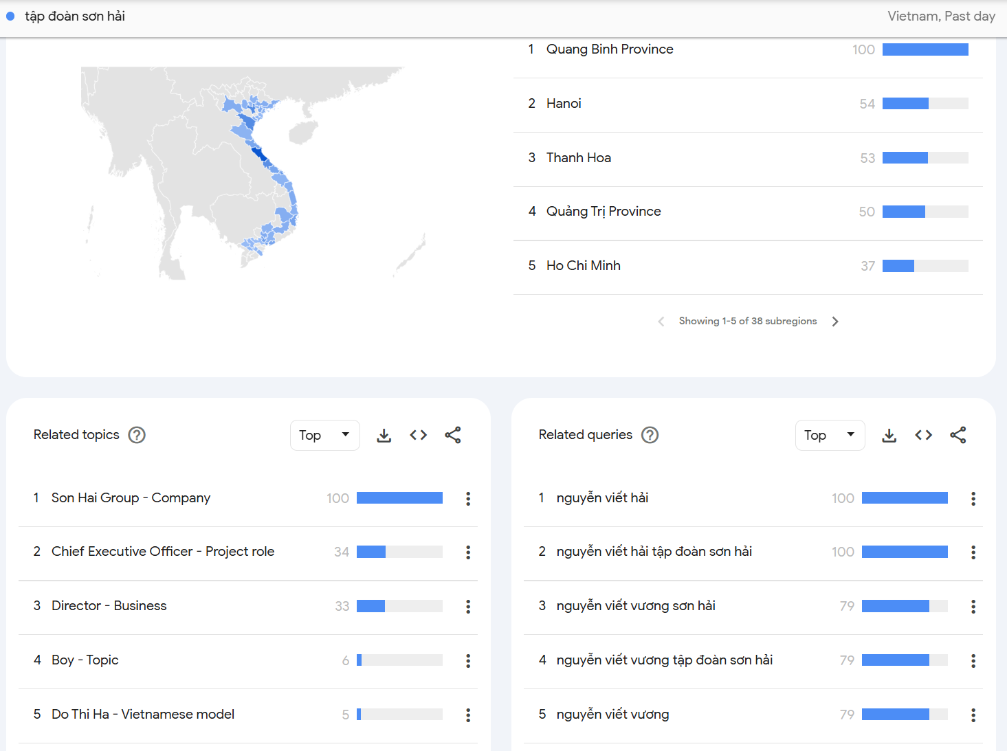
Task: Select Hanoi from the subregions list
Action: point(564,103)
